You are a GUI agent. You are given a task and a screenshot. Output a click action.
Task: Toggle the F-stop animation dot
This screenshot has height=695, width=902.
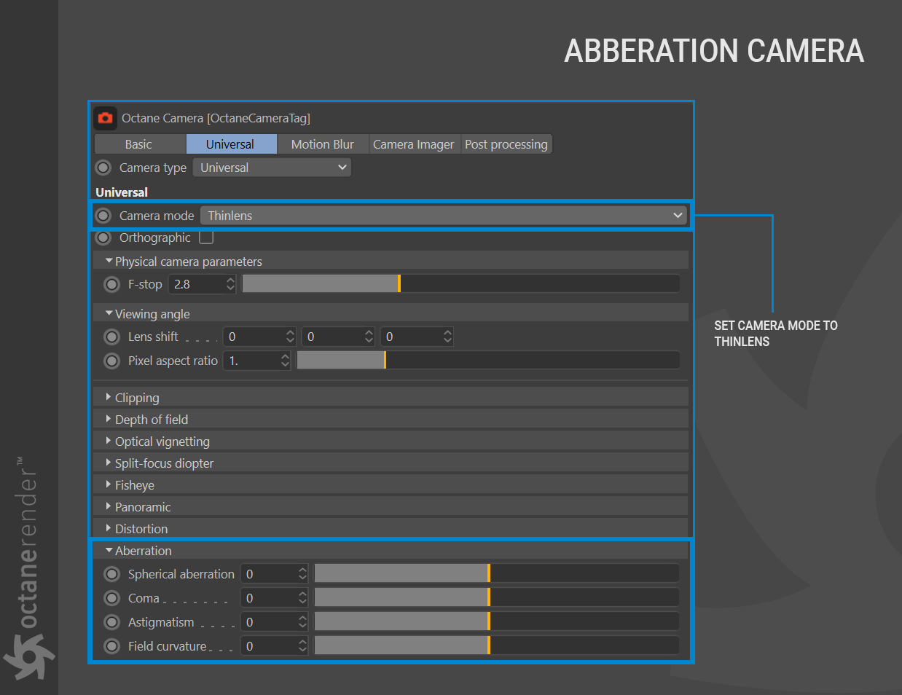(x=111, y=284)
